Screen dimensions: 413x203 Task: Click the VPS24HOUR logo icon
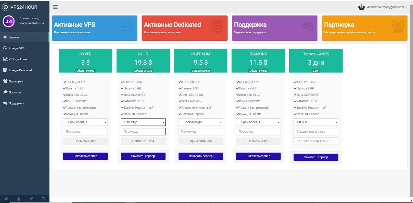pos(6,7)
